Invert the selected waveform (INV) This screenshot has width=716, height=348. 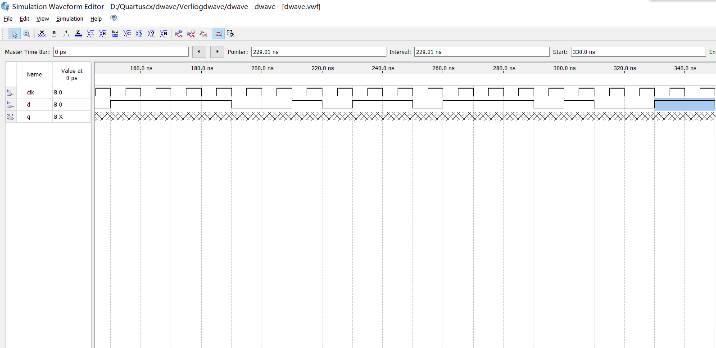tap(115, 34)
